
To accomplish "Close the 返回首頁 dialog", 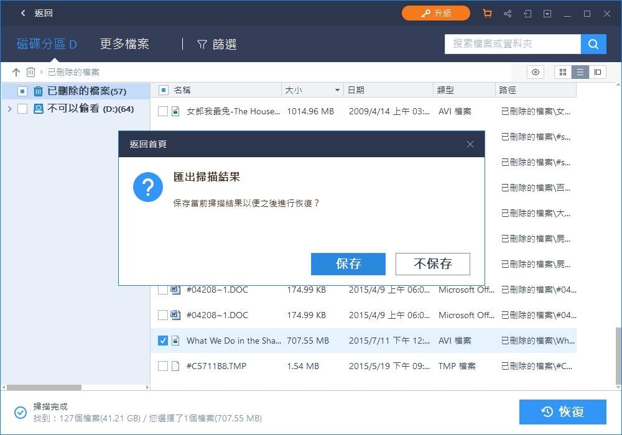I will (x=470, y=144).
